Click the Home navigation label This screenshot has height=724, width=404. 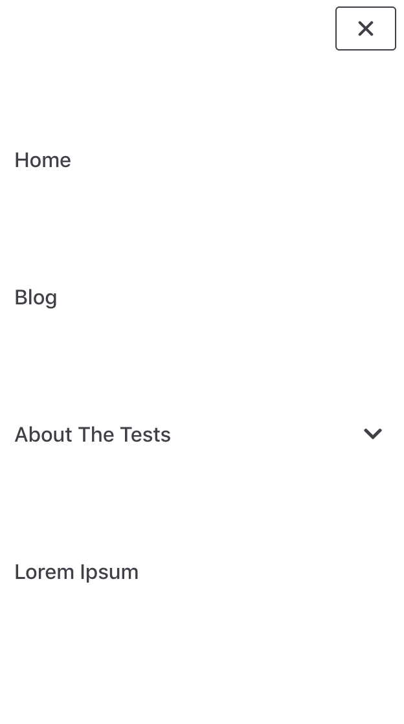43,160
